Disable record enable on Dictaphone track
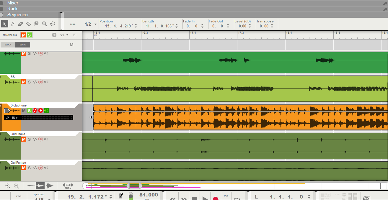The height and width of the screenshot is (200, 388). (x=40, y=111)
